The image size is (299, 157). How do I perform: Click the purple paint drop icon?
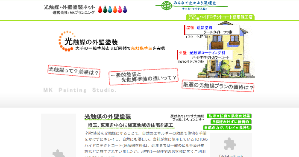125,9
